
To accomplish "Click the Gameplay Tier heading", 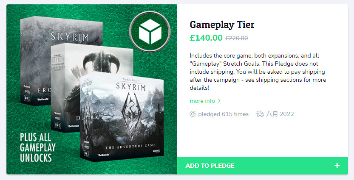I will pos(222,25).
